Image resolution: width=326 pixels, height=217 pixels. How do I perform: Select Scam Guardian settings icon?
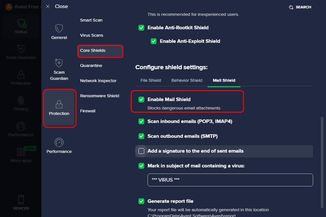click(59, 63)
